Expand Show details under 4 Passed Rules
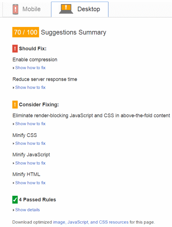This screenshot has height=227, width=172. (x=27, y=210)
